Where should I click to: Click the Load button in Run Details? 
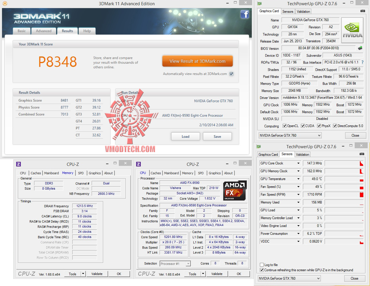coord(186,136)
